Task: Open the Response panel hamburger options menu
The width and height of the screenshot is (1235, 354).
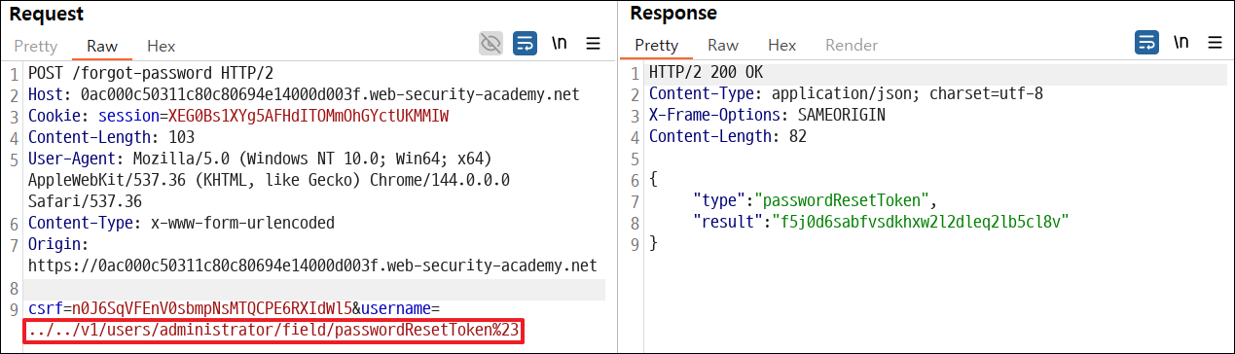Action: click(x=1215, y=43)
